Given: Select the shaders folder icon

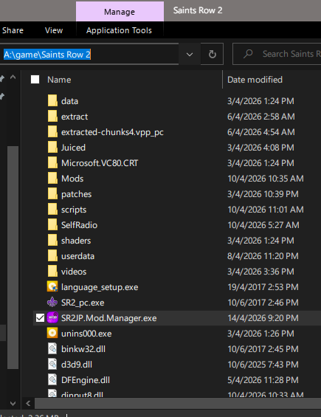Looking at the screenshot, I should tap(52, 241).
